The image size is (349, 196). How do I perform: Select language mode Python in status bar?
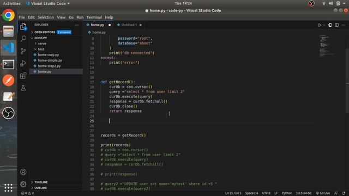coord(287,193)
